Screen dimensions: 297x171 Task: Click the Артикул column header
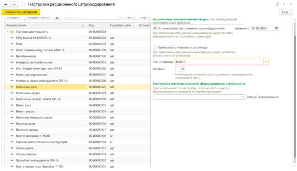(x=144, y=25)
